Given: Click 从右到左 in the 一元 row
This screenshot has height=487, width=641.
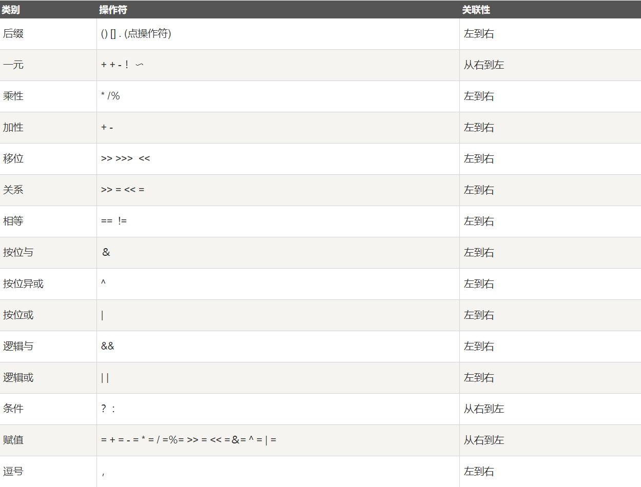Looking at the screenshot, I should click(484, 65).
